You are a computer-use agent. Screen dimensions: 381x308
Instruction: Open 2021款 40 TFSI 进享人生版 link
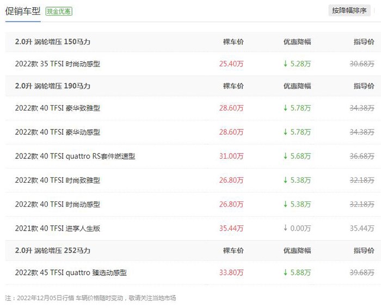coord(58,229)
